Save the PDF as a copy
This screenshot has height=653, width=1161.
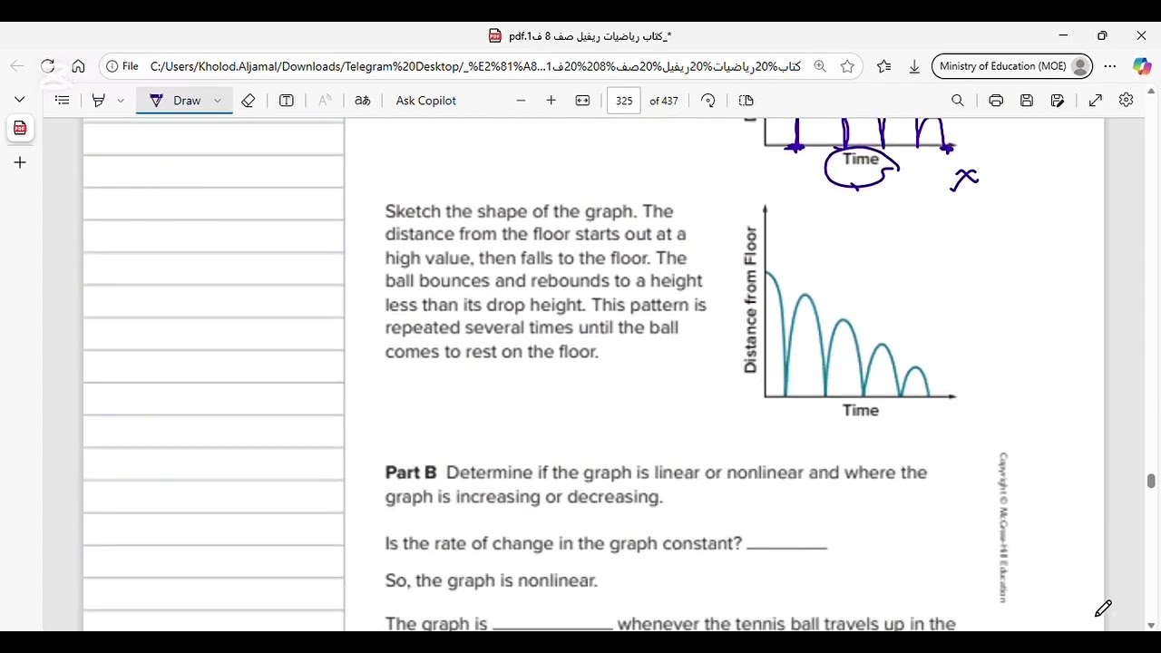click(1058, 101)
